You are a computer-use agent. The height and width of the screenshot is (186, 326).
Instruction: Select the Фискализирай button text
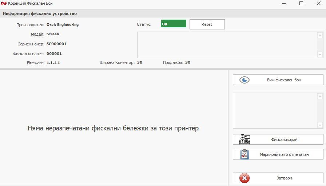click(285, 139)
